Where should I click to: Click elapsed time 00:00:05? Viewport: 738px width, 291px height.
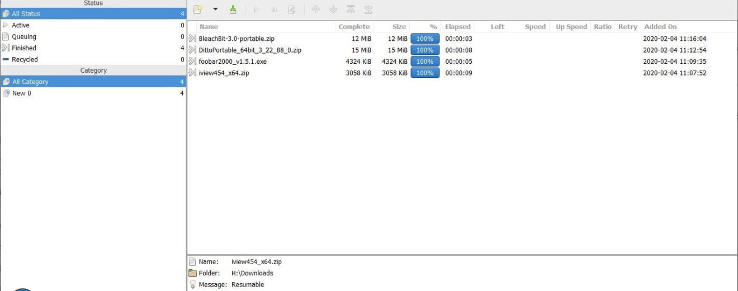pos(458,62)
